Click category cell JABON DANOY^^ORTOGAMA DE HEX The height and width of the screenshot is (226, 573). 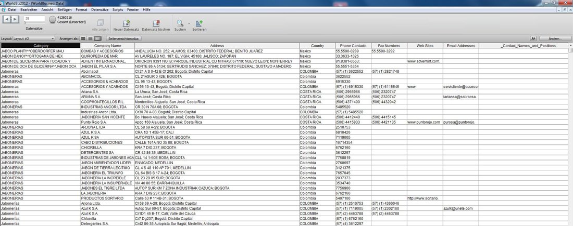click(40, 56)
